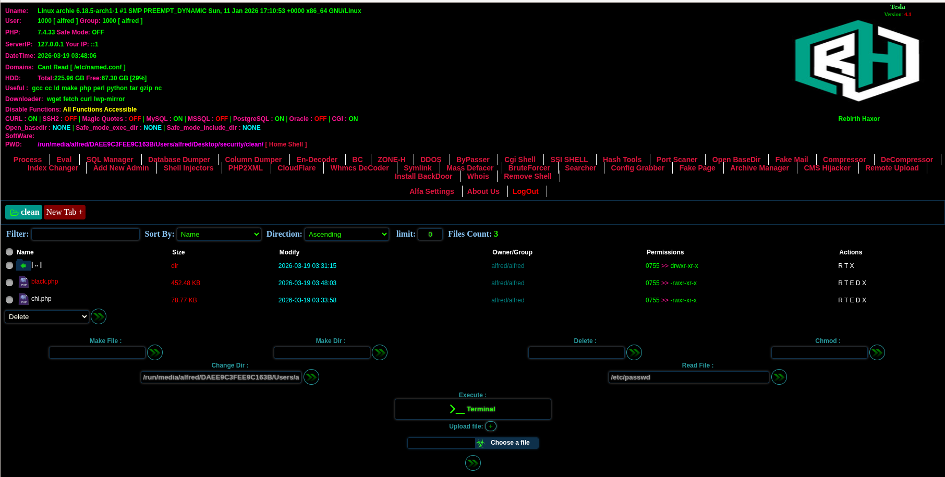This screenshot has width=945, height=477.
Task: Click the Size column header
Action: coord(178,252)
